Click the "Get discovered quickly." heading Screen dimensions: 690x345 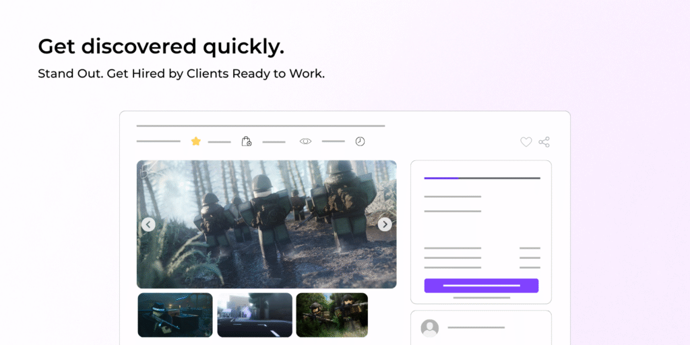tap(161, 47)
